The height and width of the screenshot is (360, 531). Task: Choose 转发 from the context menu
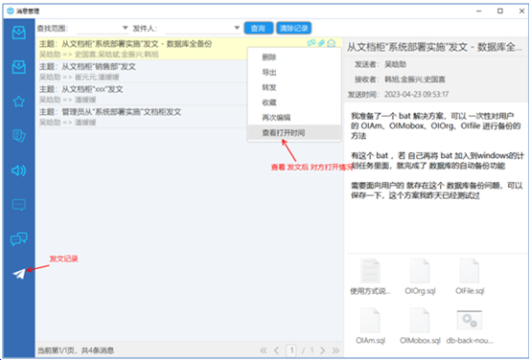(x=269, y=87)
